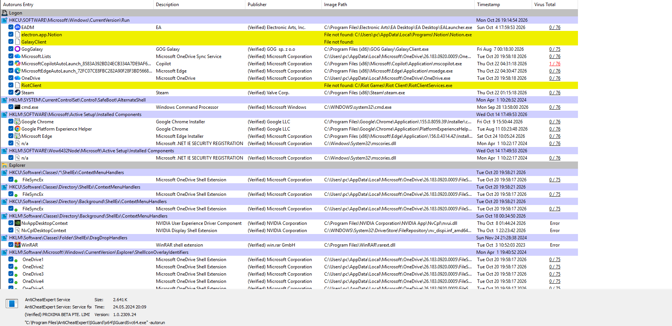Click the NvAppDesktopContext NVIDIA icon
672x326 pixels.
click(x=17, y=223)
